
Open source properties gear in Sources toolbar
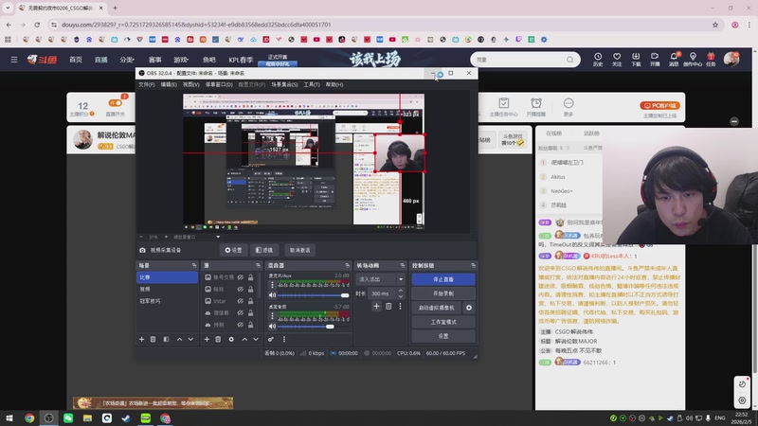point(231,340)
